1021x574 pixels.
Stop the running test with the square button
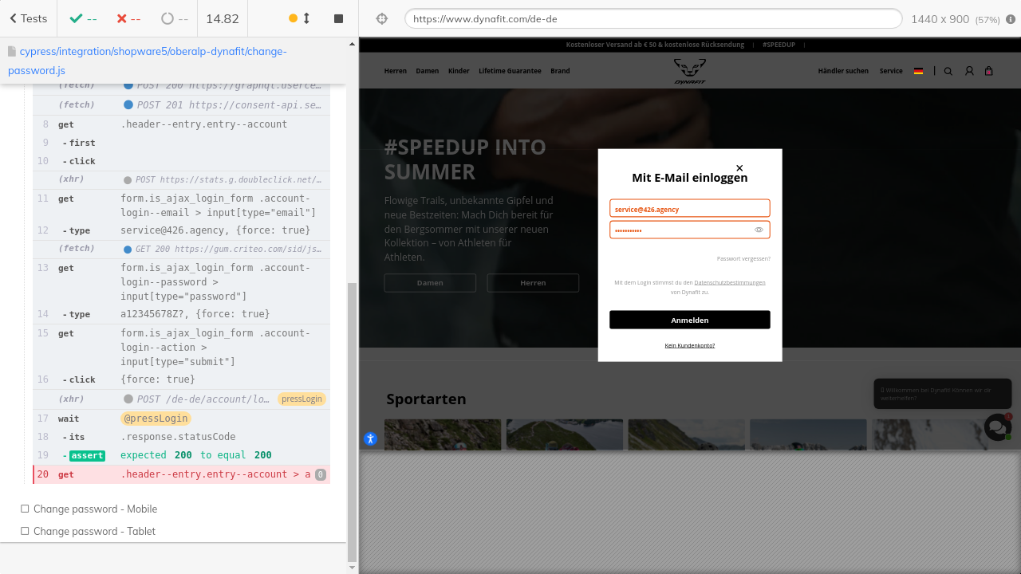(x=338, y=18)
